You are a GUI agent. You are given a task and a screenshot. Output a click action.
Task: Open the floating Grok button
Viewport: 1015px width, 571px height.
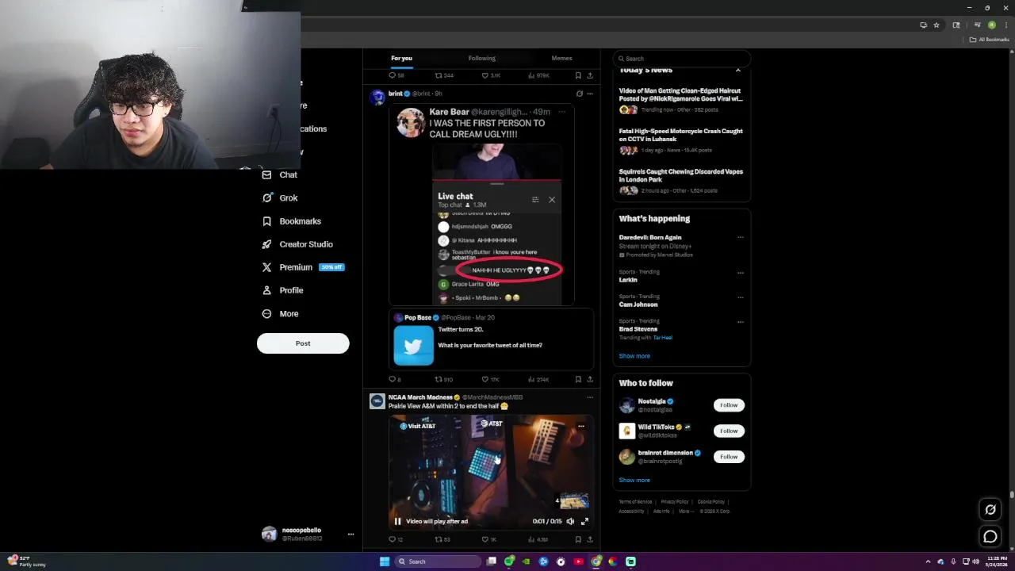[990, 510]
